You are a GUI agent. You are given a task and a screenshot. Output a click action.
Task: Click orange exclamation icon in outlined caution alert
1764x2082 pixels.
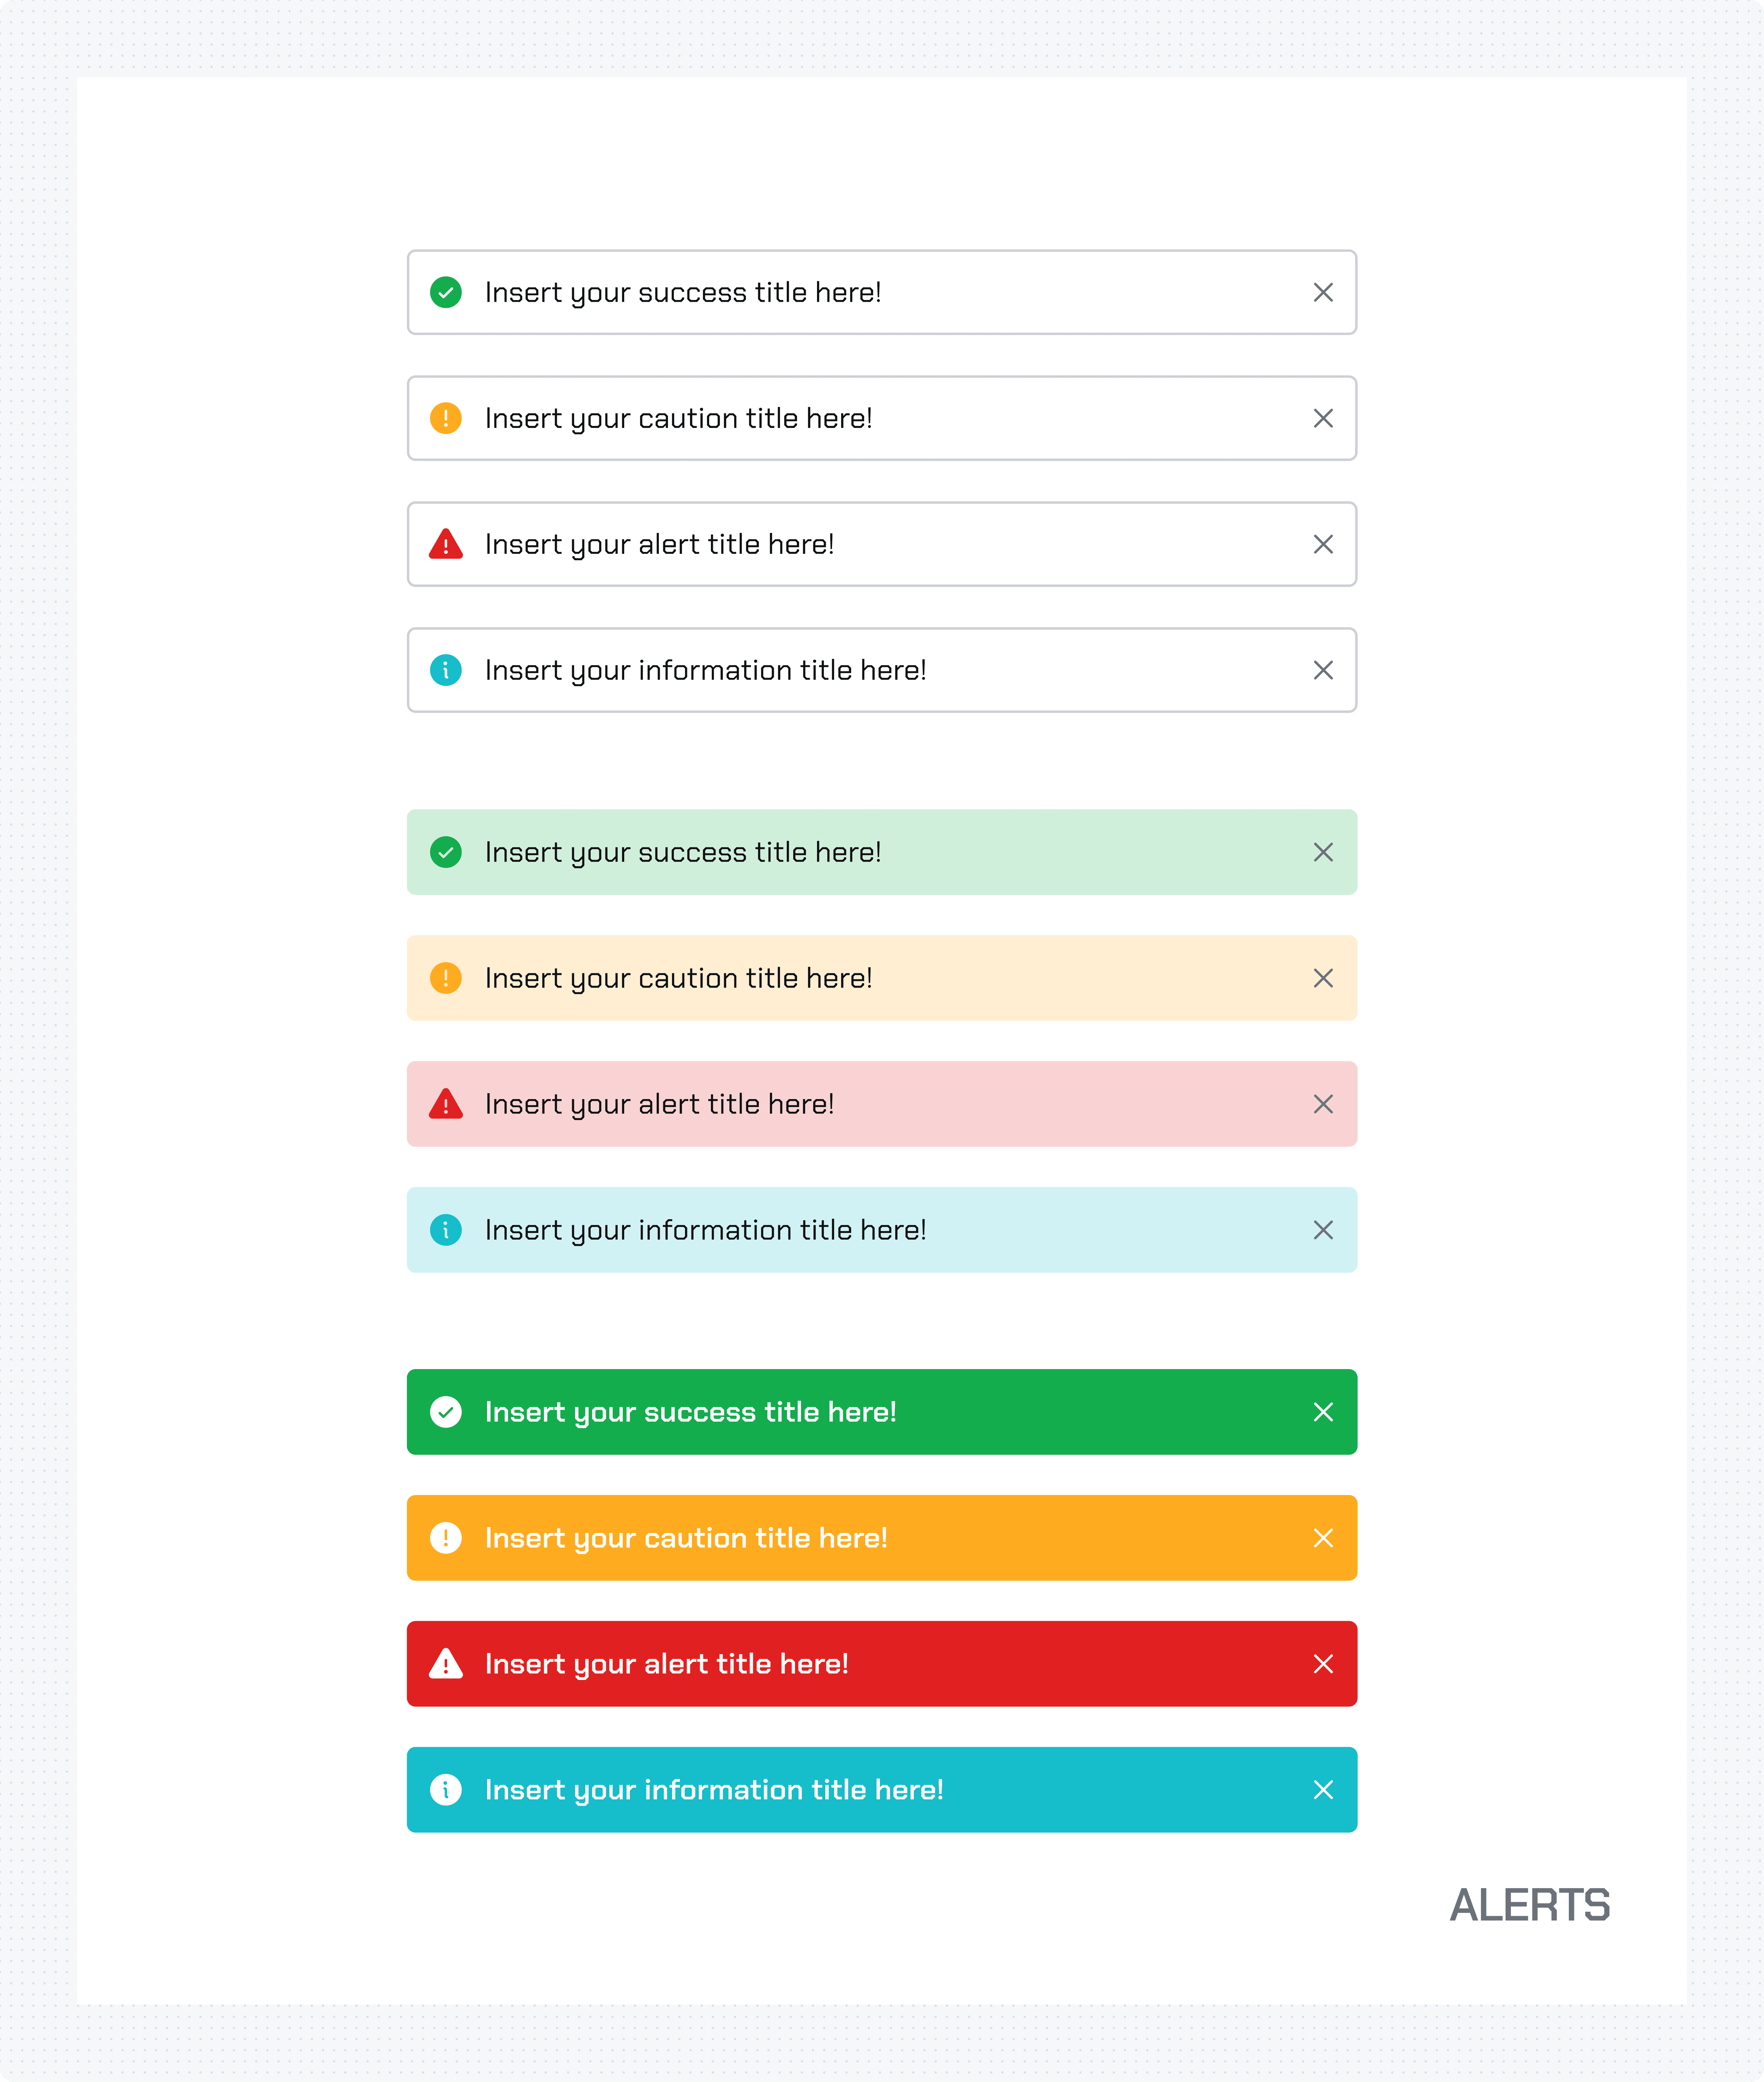coord(446,418)
